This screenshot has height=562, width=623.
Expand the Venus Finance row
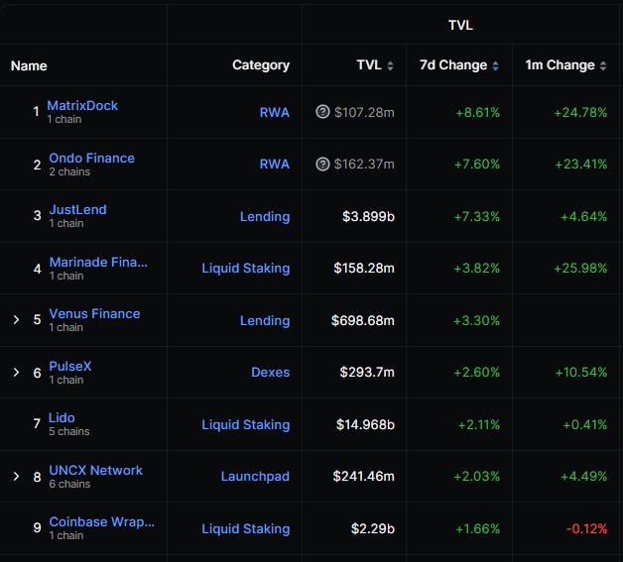(16, 319)
